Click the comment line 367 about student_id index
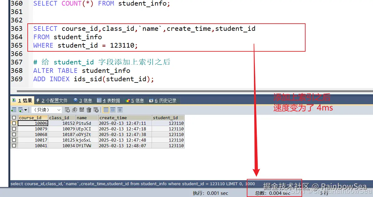Image resolution: width=373 pixels, height=197 pixels. pos(102,62)
